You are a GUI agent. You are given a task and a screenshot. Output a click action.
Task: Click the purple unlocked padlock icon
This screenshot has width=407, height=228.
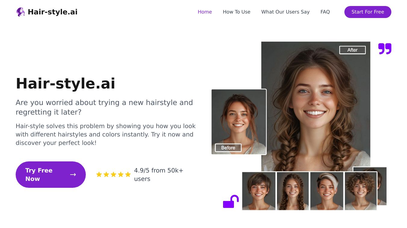[231, 202]
